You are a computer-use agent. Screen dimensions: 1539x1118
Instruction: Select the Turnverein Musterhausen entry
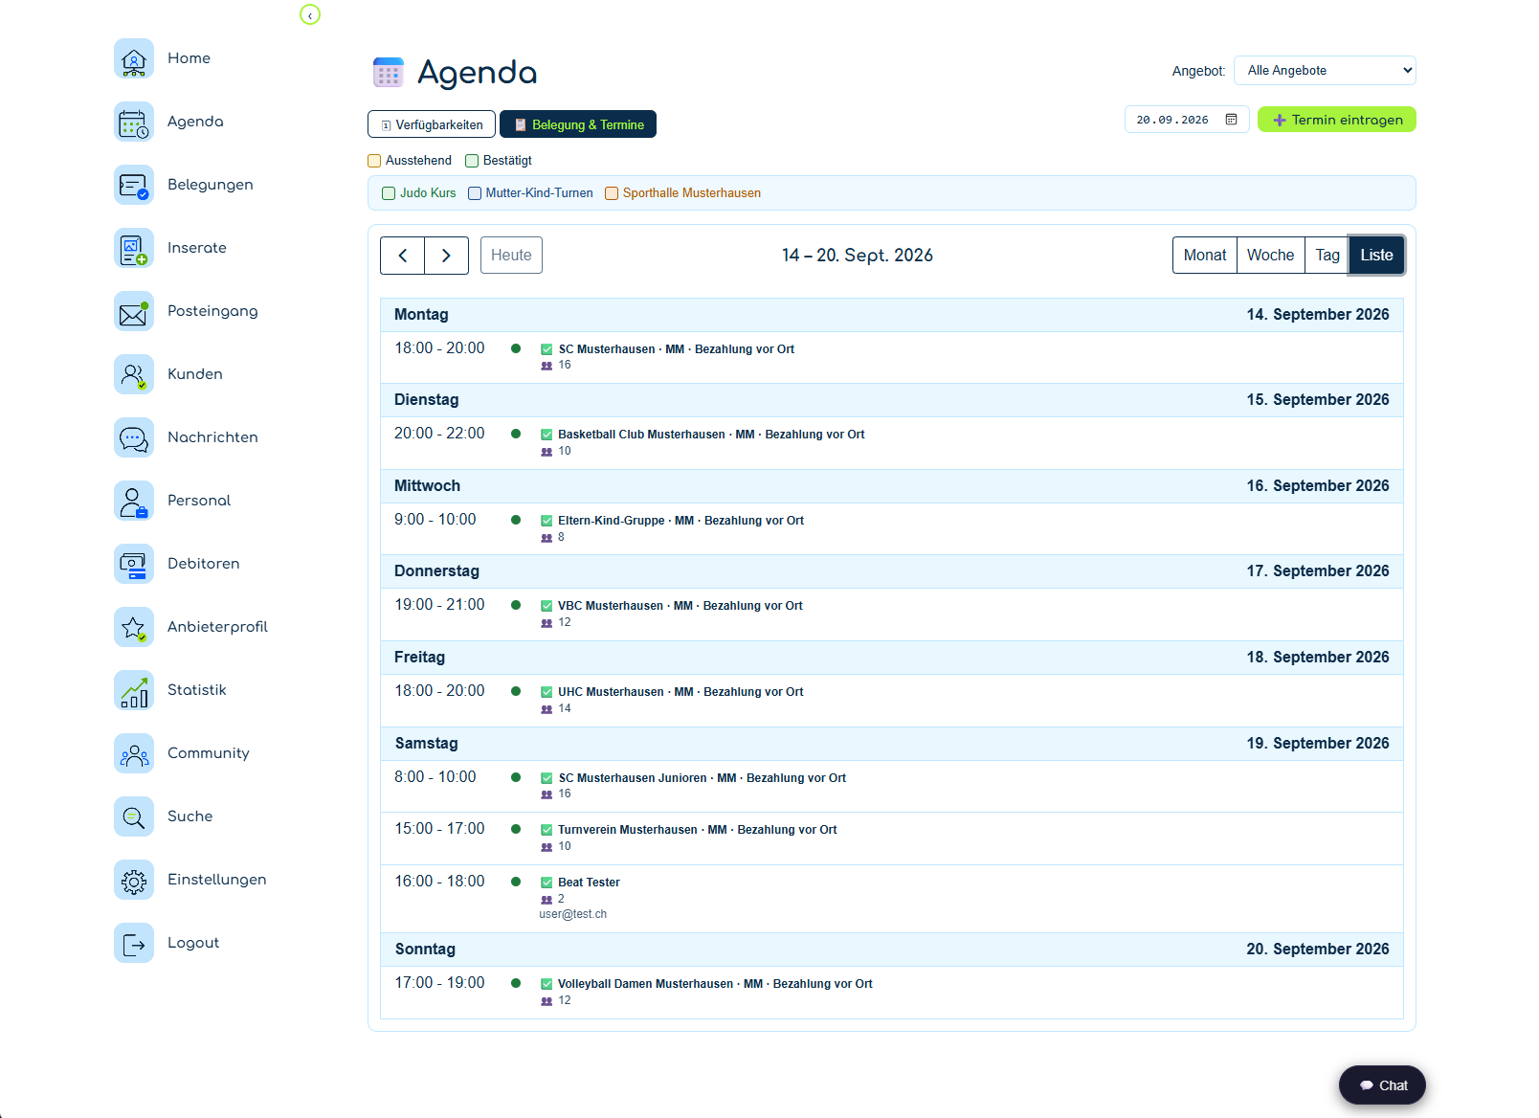click(x=892, y=838)
